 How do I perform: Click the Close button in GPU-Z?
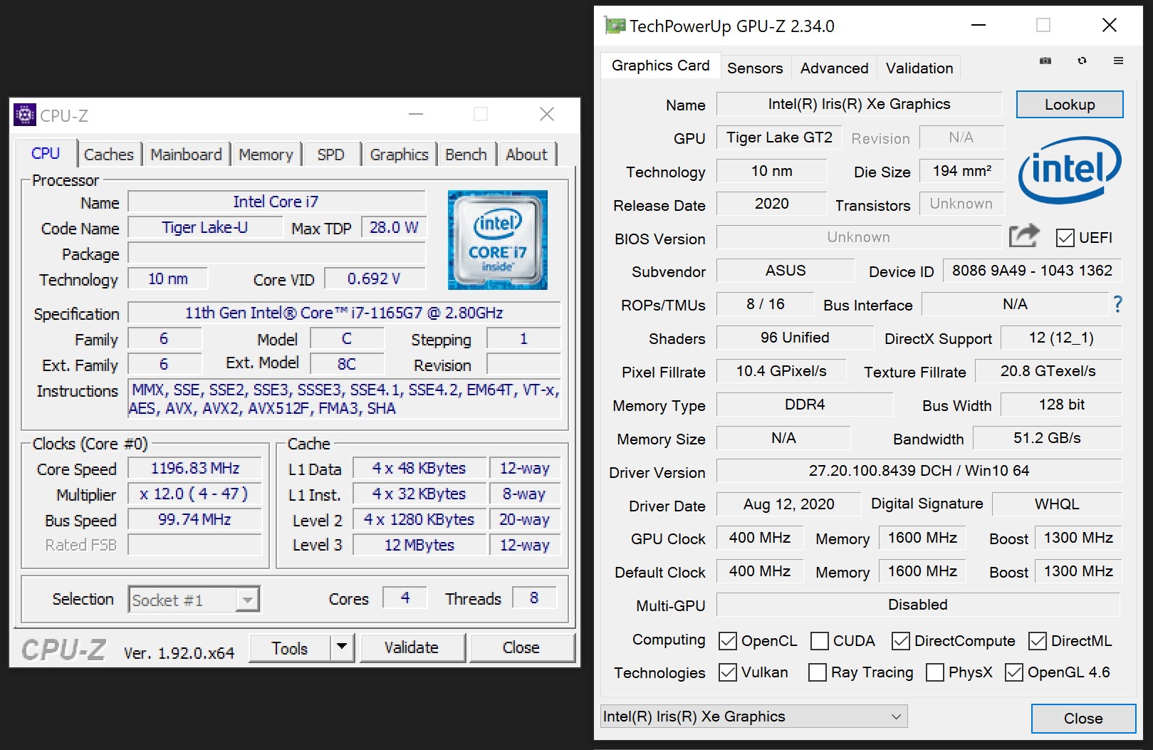point(1083,719)
